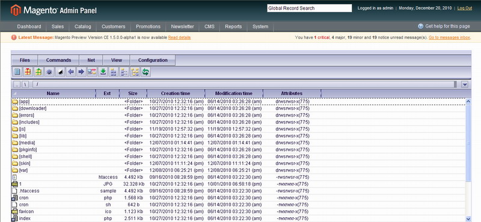Open the Newsletter navigation menu
Screen dimensions: 481x222
pos(183,26)
